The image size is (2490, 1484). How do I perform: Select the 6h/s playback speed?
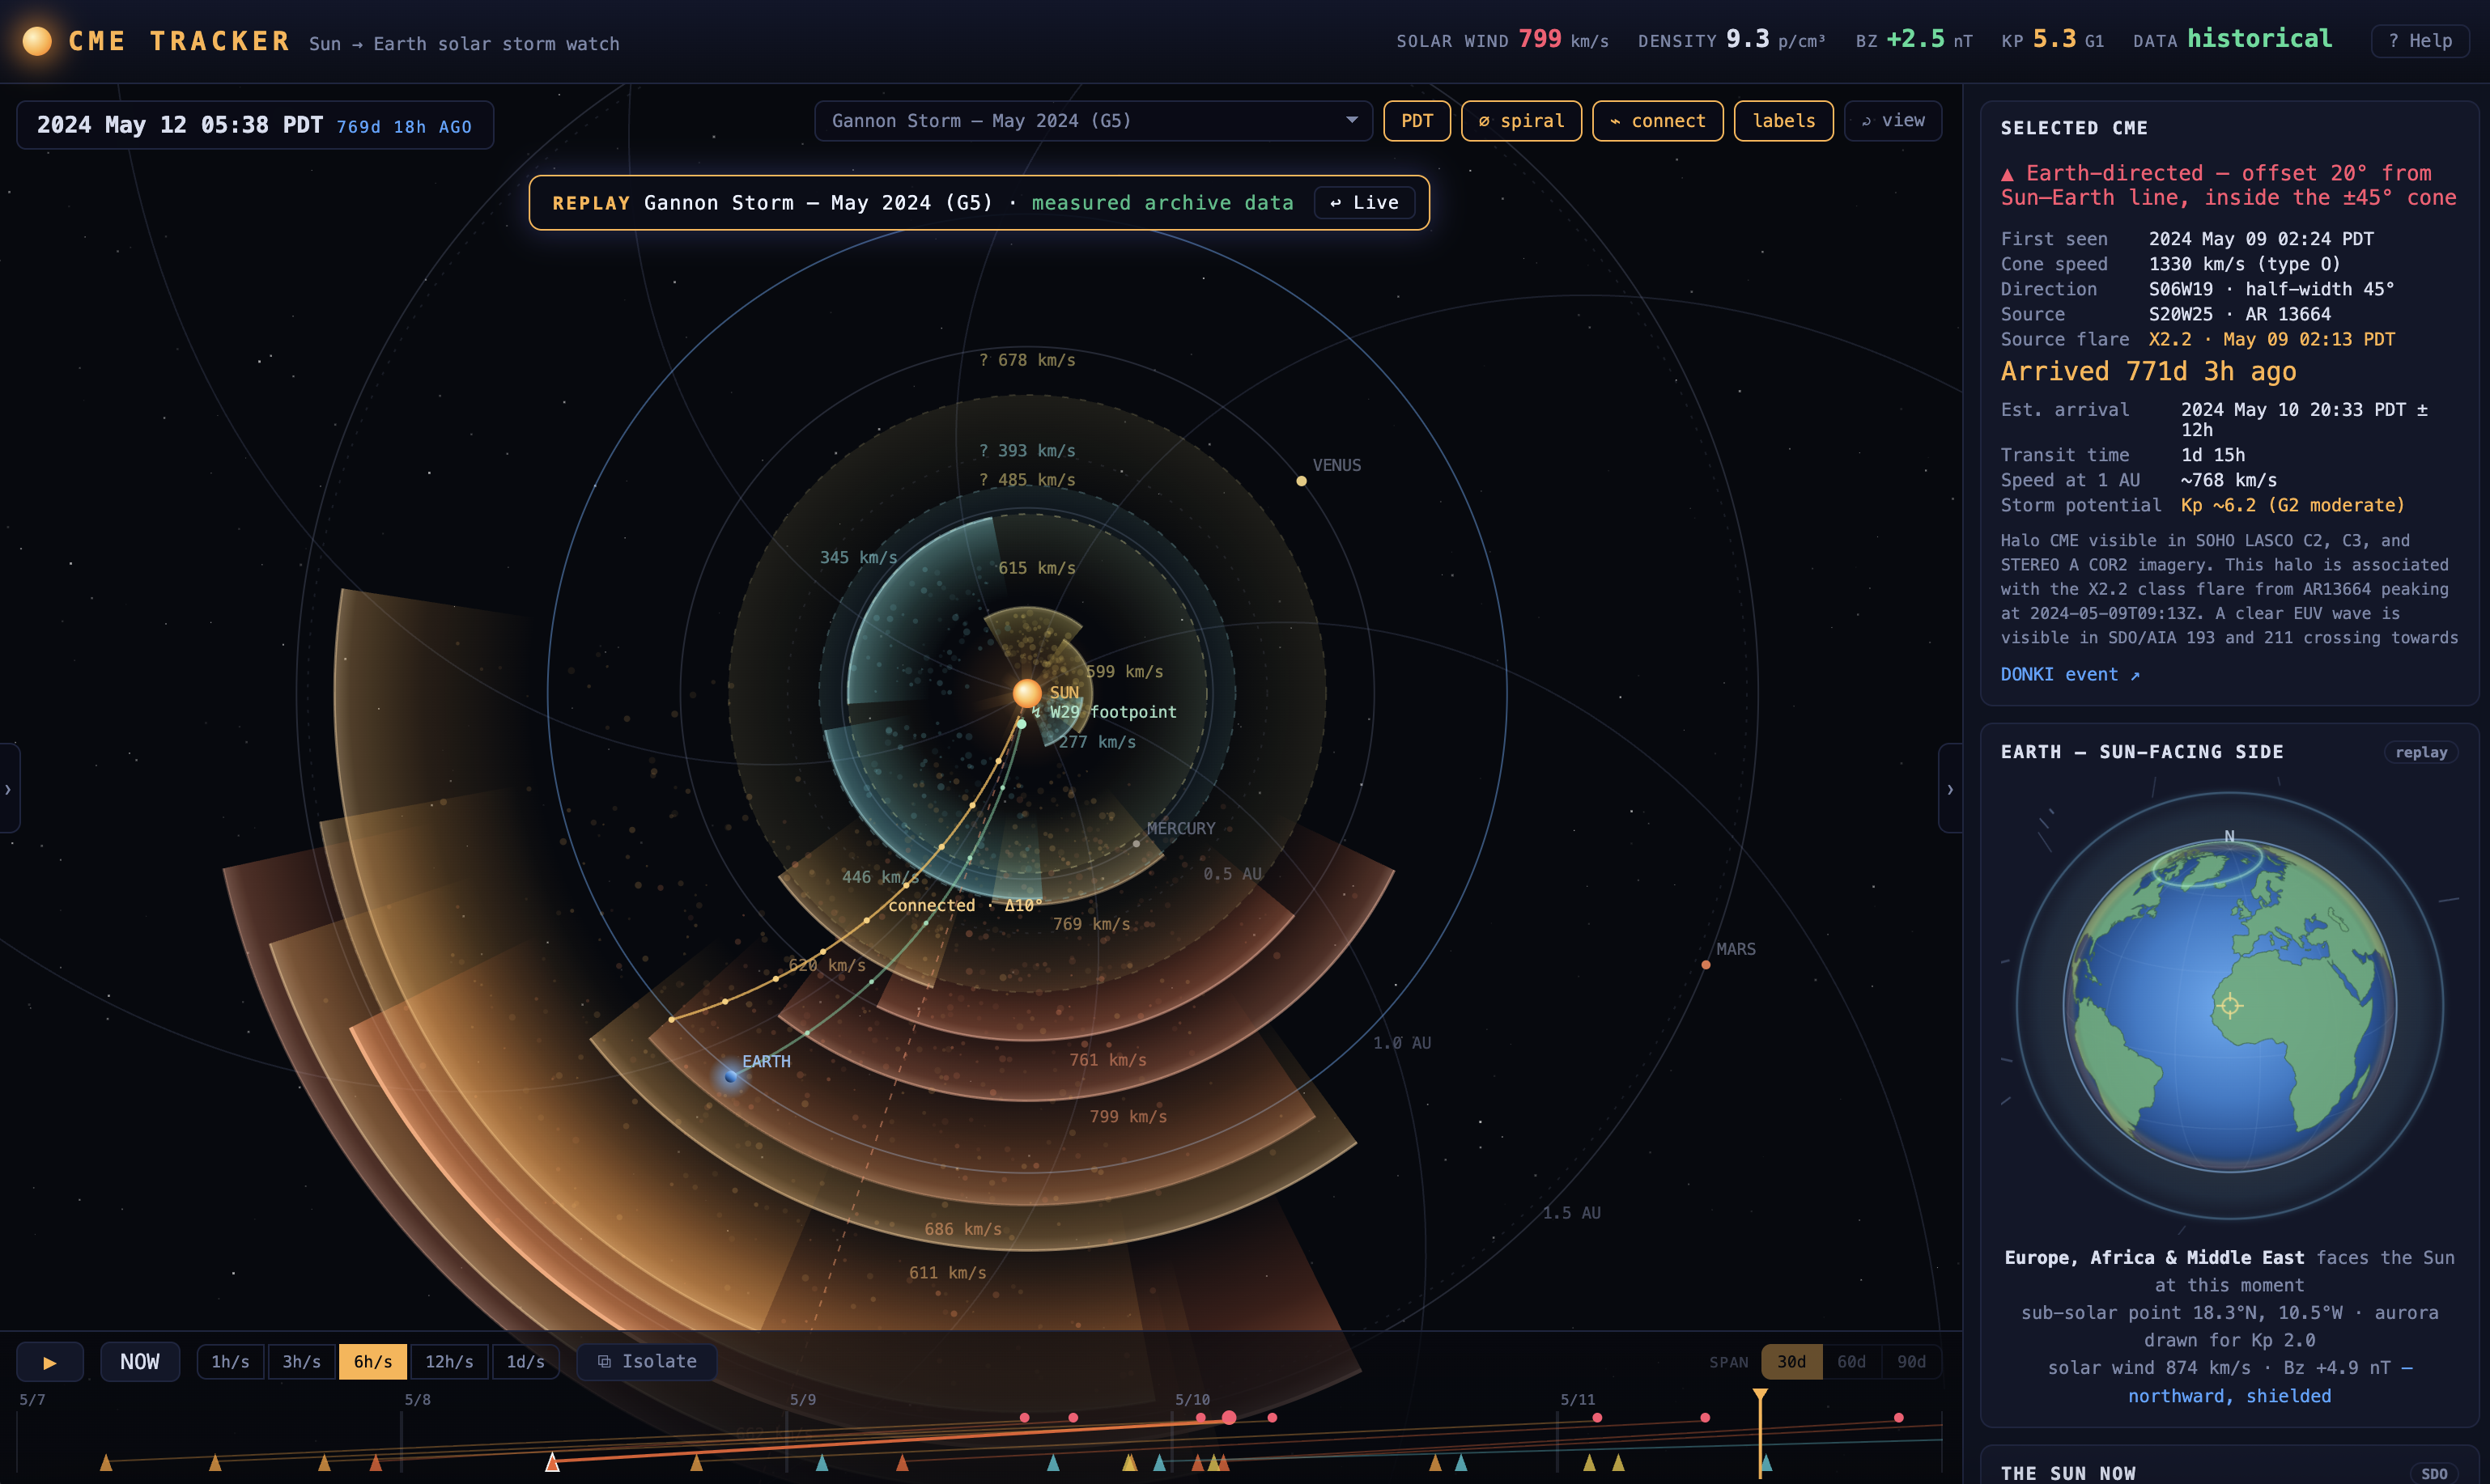point(373,1362)
